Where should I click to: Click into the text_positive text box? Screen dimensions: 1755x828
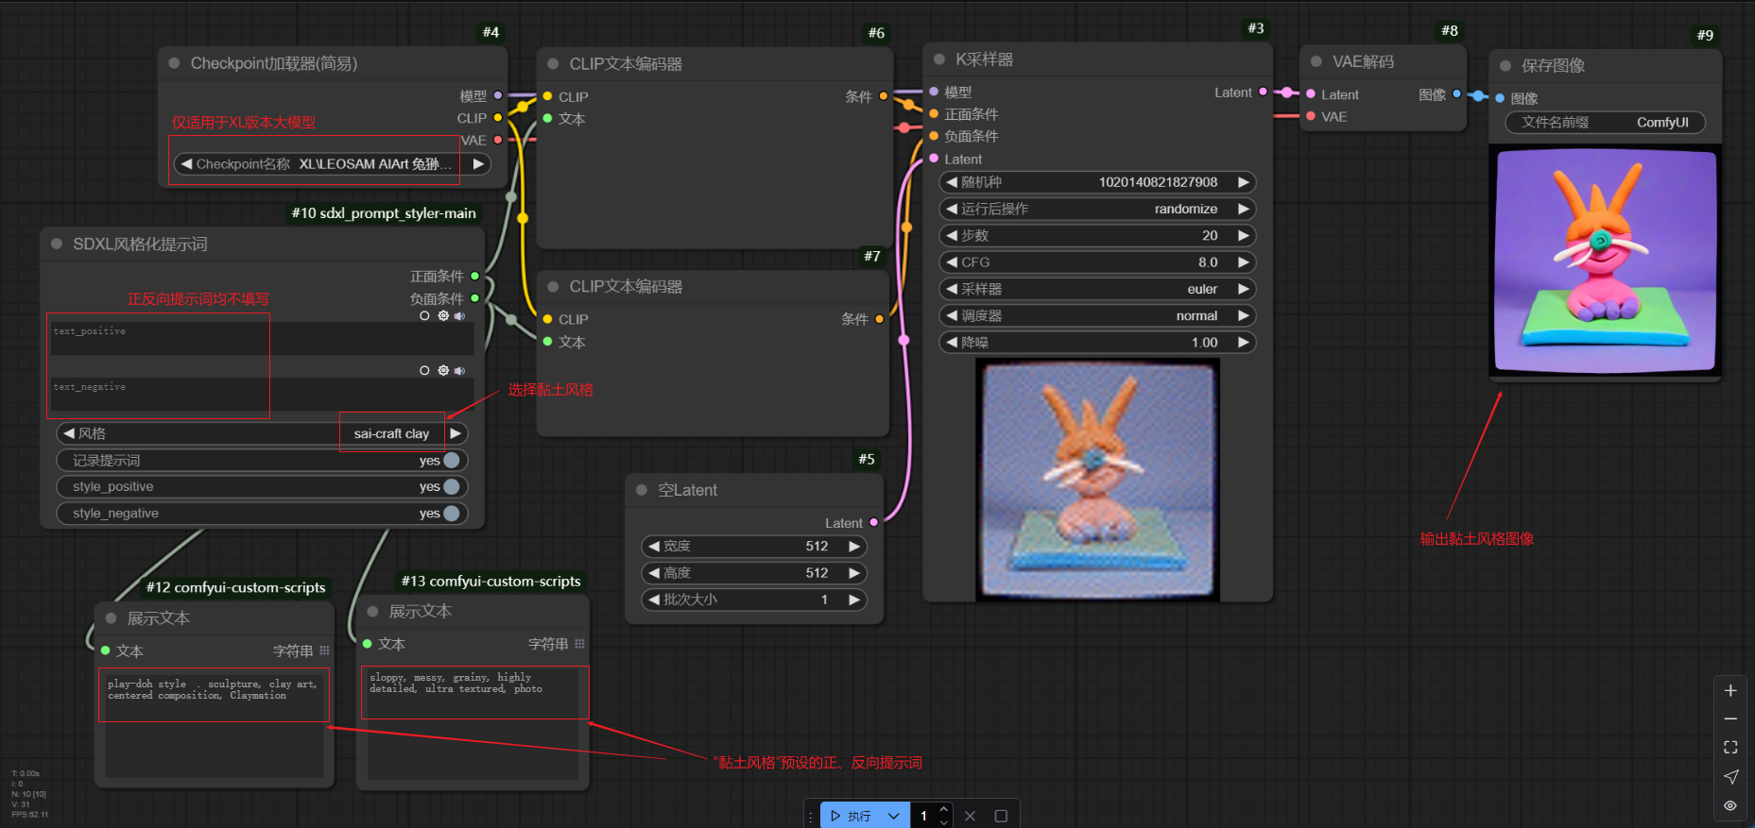(263, 339)
